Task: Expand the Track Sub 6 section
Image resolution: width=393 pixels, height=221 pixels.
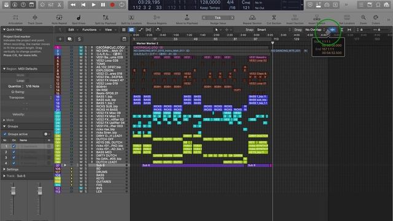Action: tap(4, 176)
